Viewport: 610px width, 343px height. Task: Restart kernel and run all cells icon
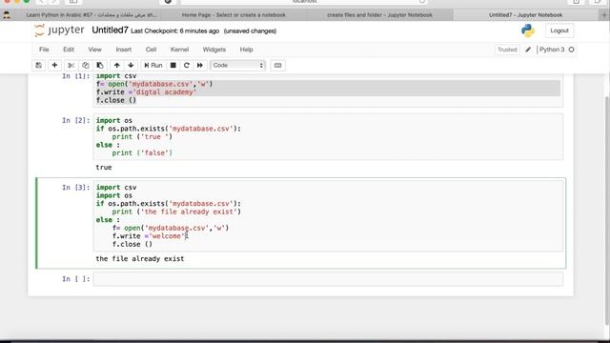tap(200, 66)
